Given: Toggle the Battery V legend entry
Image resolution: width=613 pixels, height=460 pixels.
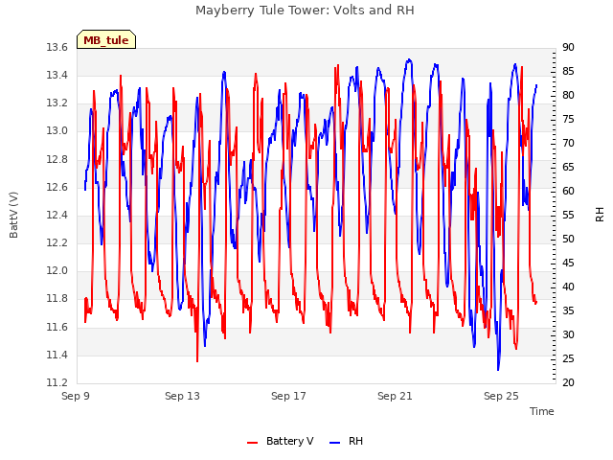Looking at the screenshot, I should [281, 441].
